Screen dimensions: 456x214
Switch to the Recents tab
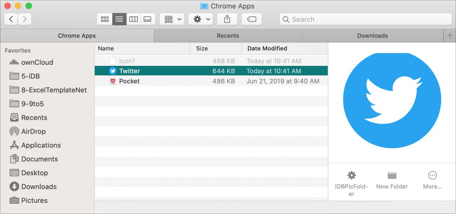coord(228,36)
